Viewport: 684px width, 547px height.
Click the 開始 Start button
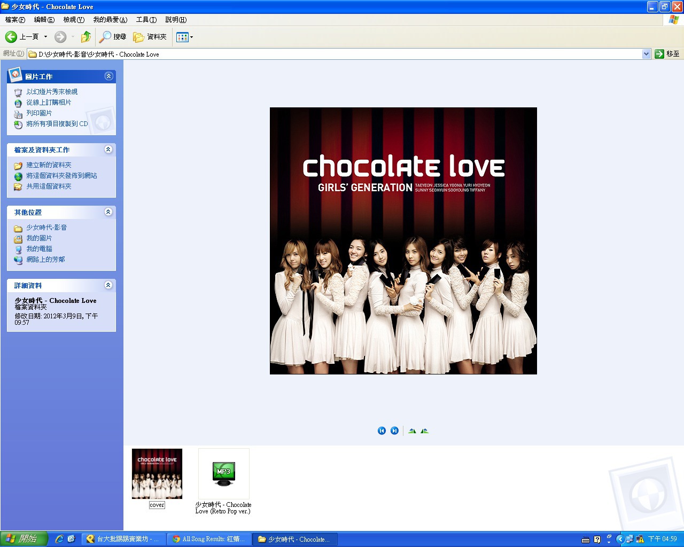pyautogui.click(x=24, y=539)
